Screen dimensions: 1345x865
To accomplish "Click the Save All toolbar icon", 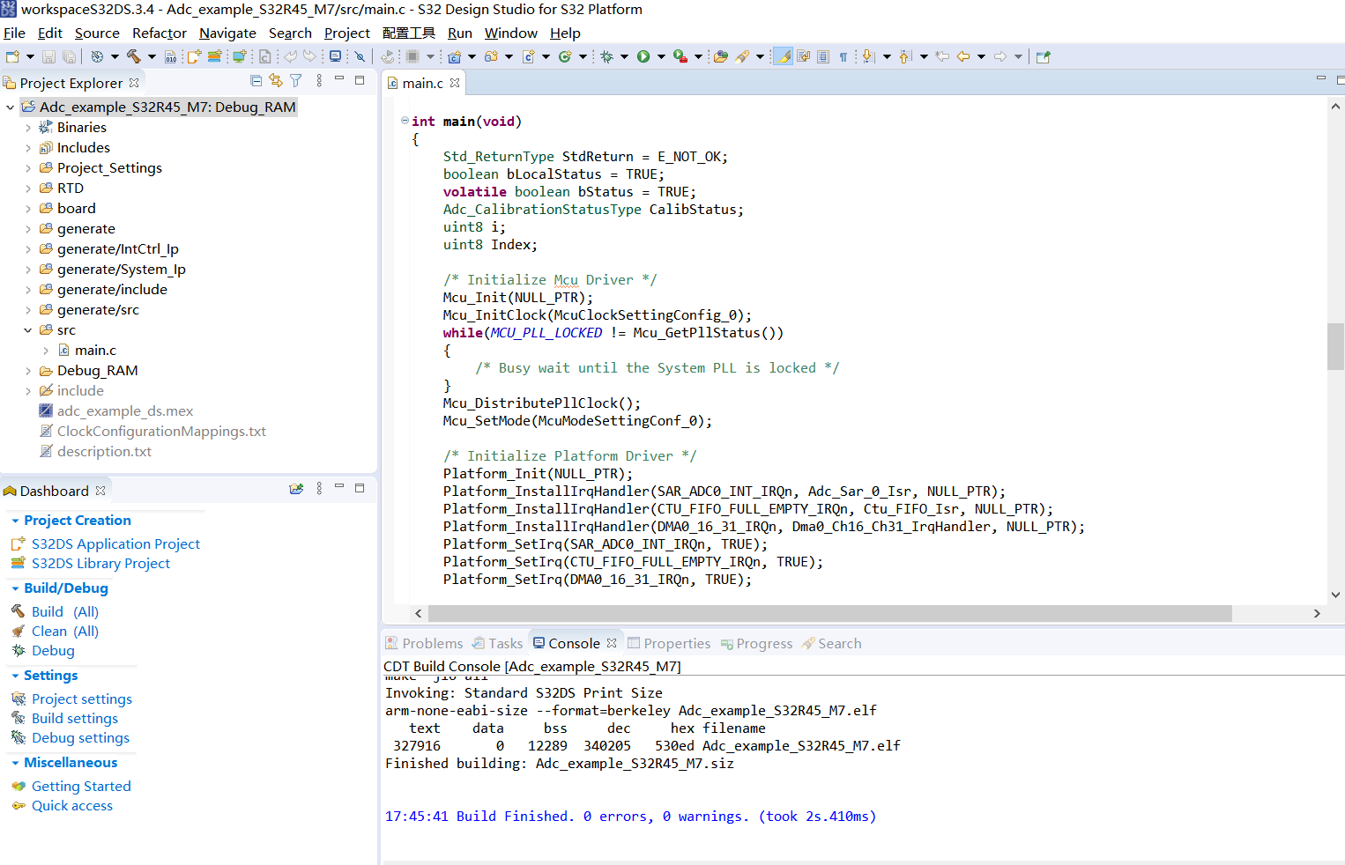I will tap(69, 56).
